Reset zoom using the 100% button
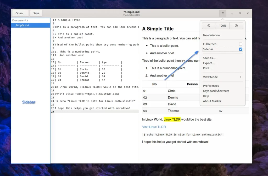The width and height of the screenshot is (268, 176). tap(223, 26)
